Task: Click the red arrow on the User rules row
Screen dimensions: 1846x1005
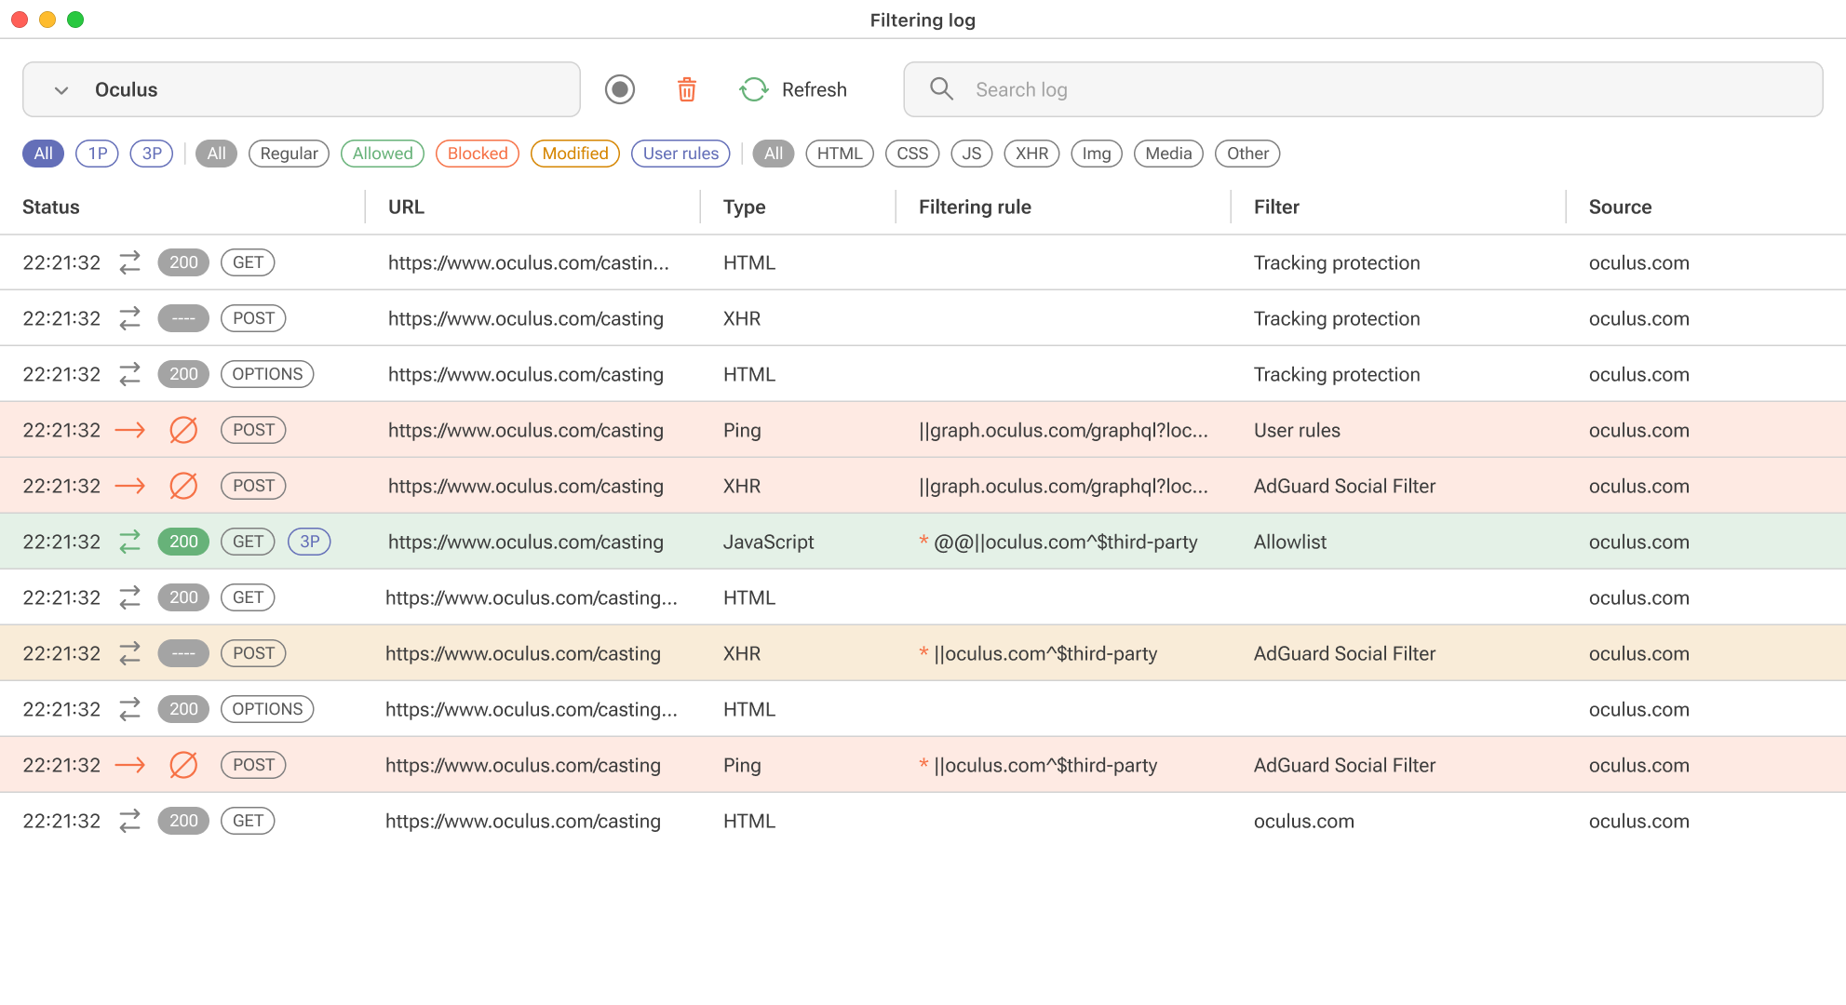Action: point(130,430)
